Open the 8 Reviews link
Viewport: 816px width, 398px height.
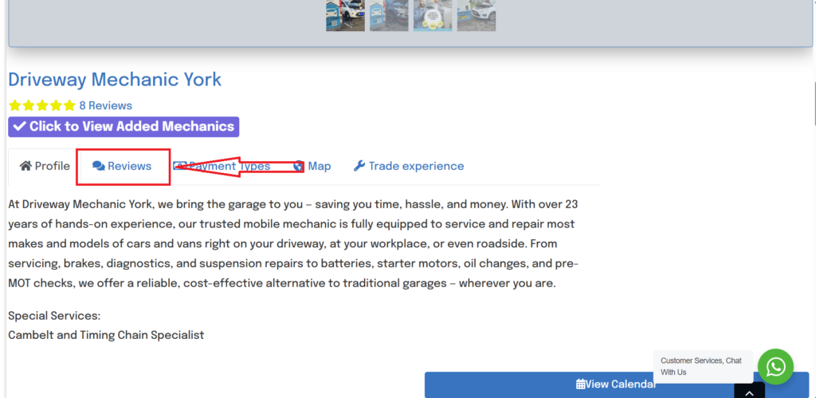coord(105,105)
